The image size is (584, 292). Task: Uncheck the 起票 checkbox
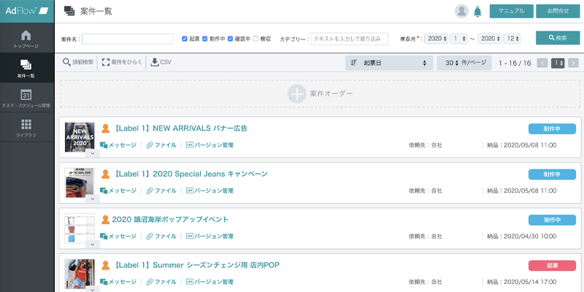tap(185, 39)
